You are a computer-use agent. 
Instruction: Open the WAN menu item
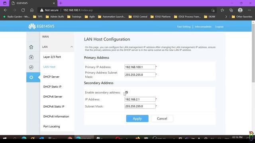45,37
